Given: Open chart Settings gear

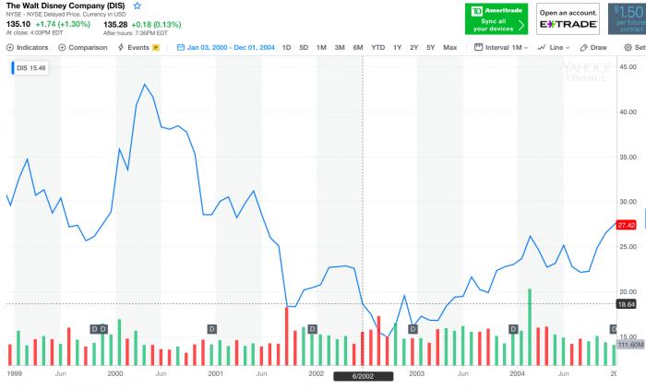Looking at the screenshot, I should point(628,47).
